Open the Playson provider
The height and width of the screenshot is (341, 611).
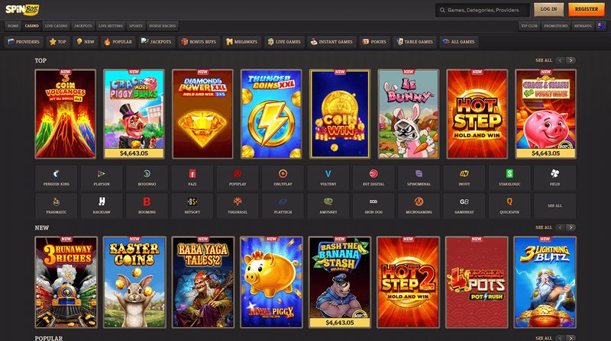pyautogui.click(x=102, y=177)
